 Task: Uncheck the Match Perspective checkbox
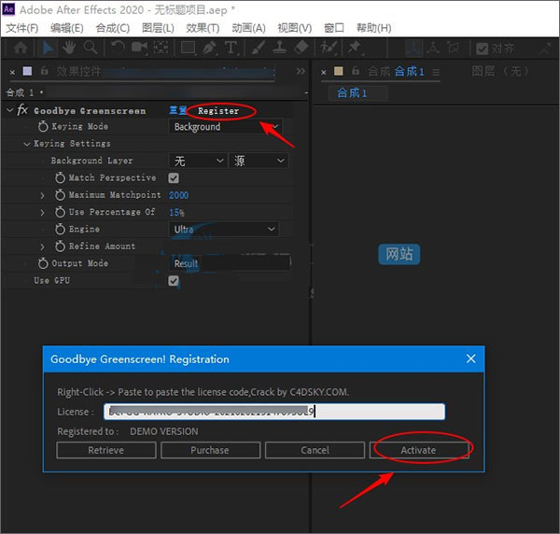pyautogui.click(x=174, y=178)
